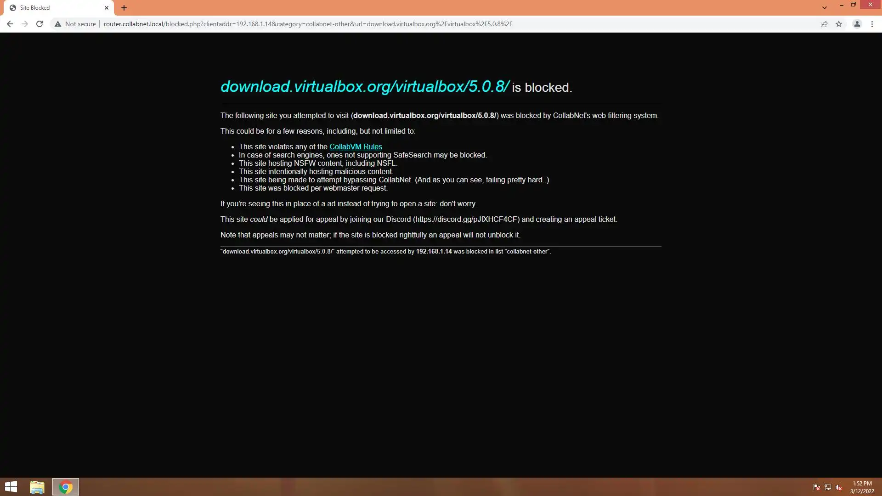Click the address bar URL field
This screenshot has width=882, height=496.
click(x=308, y=24)
